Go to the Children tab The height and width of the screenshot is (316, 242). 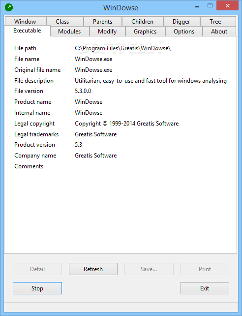(x=142, y=21)
